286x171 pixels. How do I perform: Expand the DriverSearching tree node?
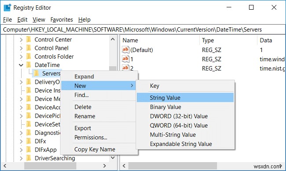click(x=21, y=158)
